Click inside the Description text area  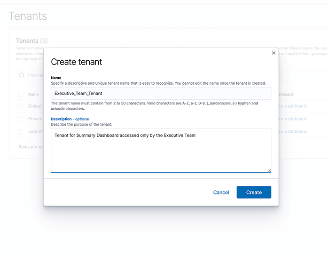pos(161,150)
